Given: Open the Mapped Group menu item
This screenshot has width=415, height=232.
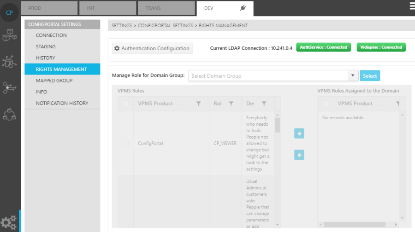Looking at the screenshot, I should (x=54, y=81).
